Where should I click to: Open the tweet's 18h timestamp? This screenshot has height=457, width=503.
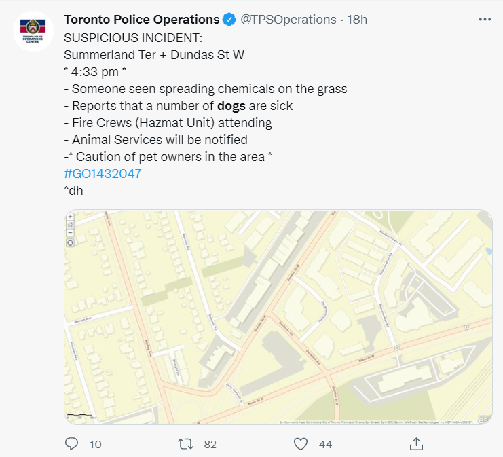[x=358, y=20]
